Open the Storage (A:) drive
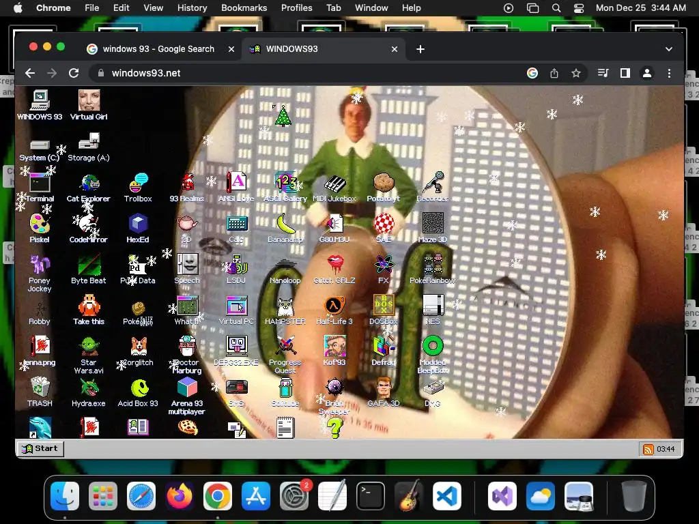 89,147
